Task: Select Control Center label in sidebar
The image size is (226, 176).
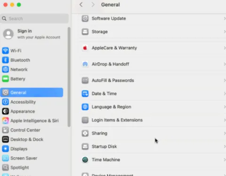Action: tap(25, 130)
